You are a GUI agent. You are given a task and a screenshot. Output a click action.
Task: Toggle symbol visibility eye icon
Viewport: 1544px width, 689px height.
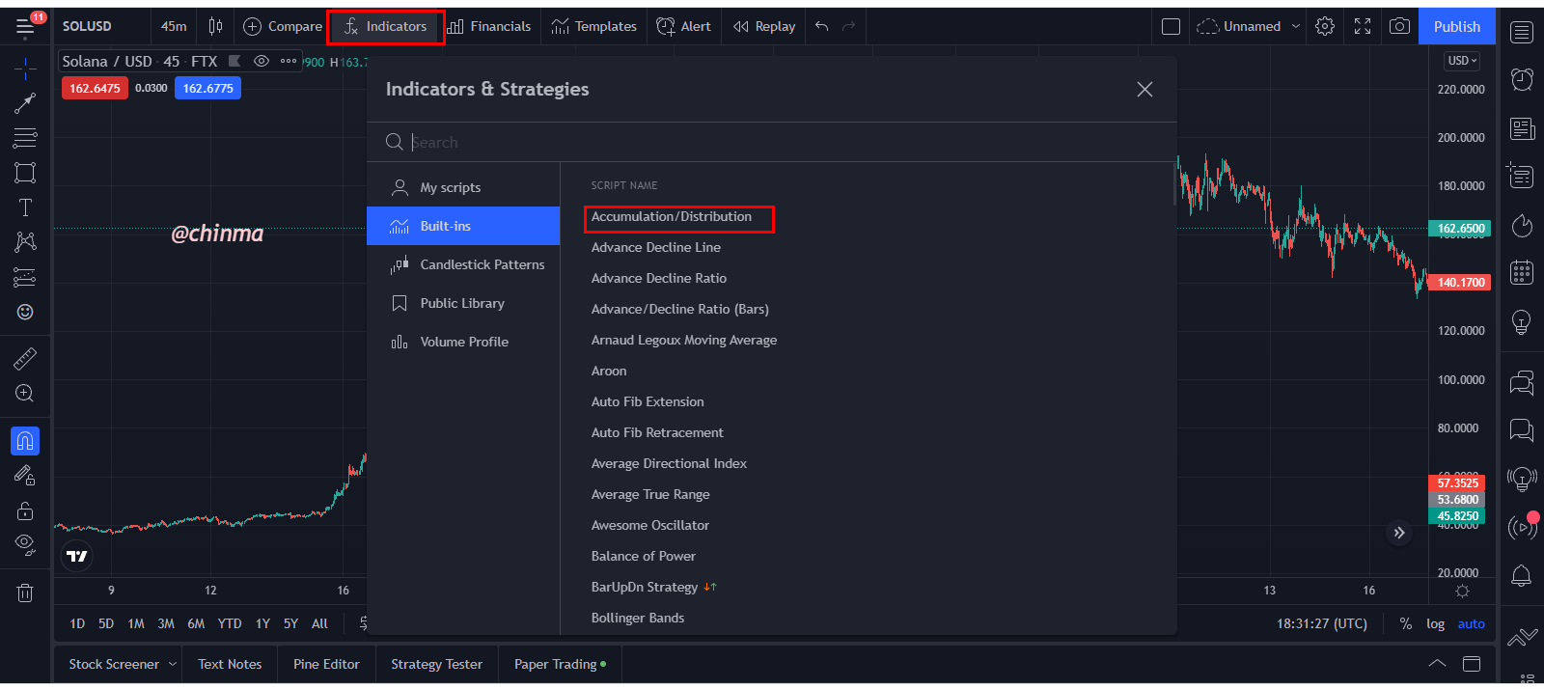[261, 61]
